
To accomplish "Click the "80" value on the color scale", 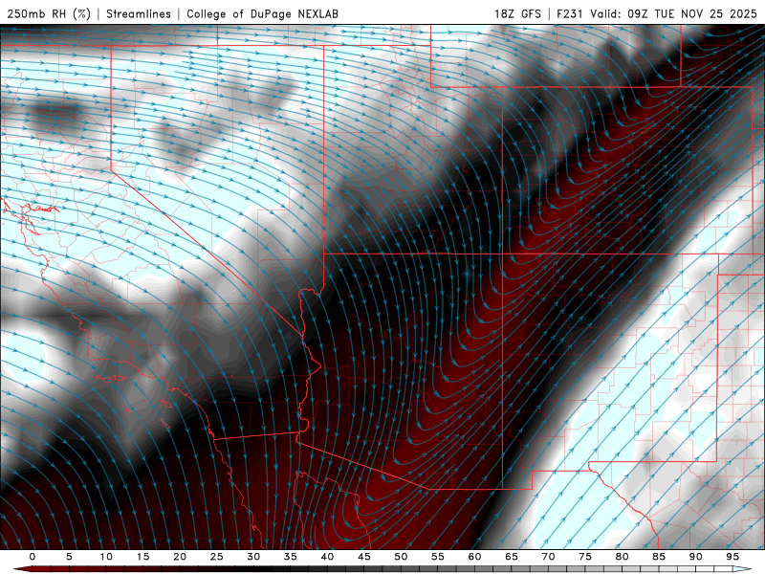I will coord(622,557).
